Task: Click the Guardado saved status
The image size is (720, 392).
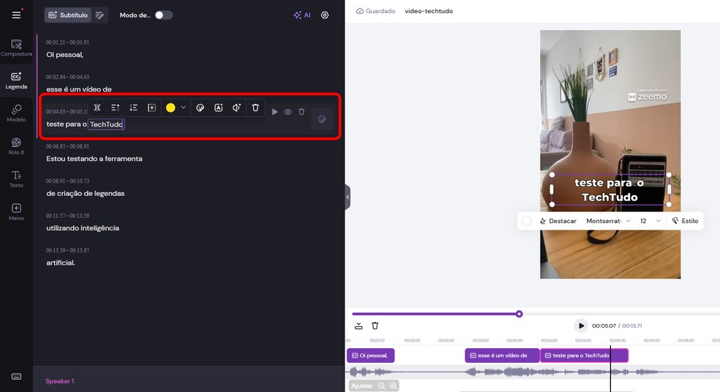Action: [375, 11]
